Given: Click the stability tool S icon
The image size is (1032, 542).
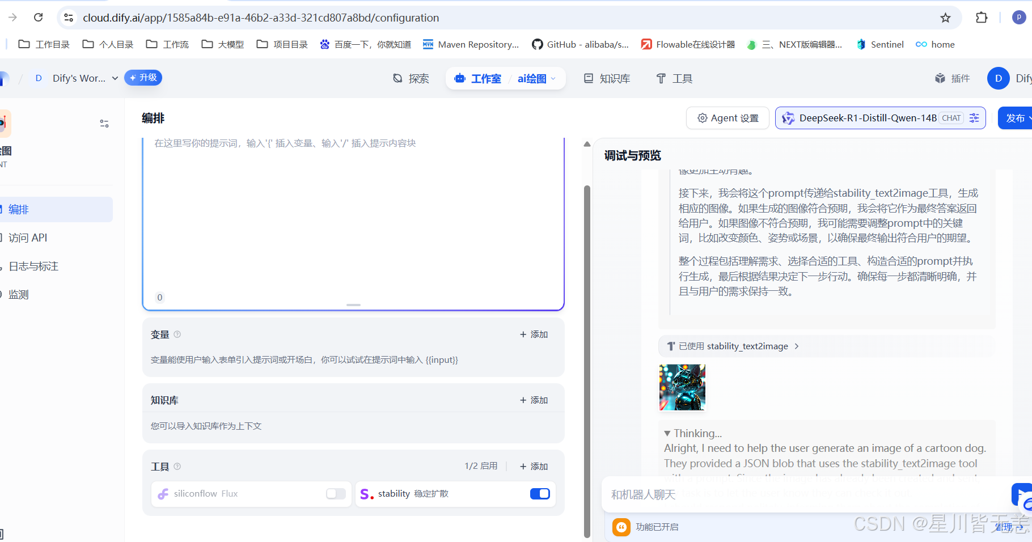Looking at the screenshot, I should click(367, 494).
